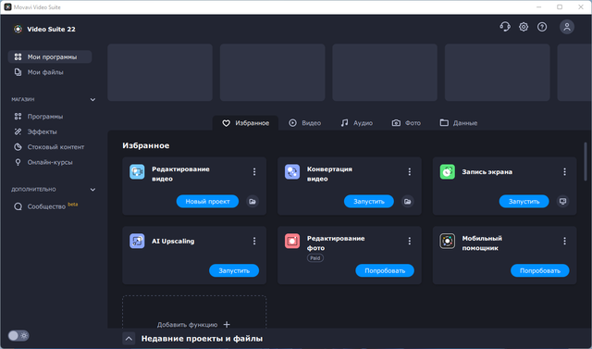
Task: Click the second banner placeholder
Action: coord(273,72)
